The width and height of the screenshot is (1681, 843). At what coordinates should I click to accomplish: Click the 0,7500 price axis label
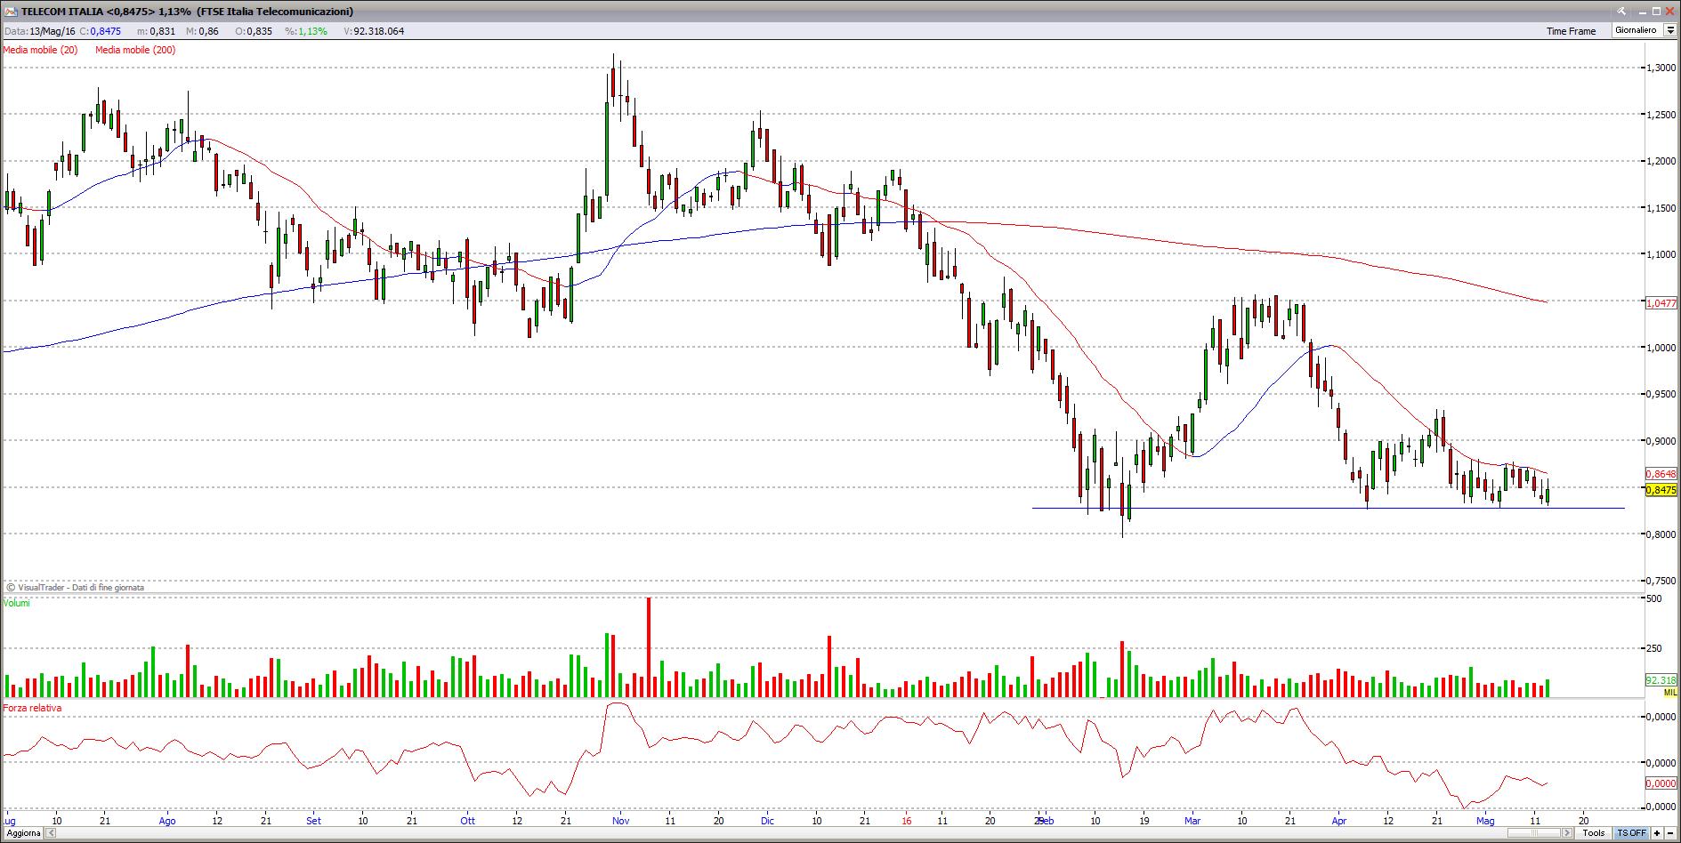pyautogui.click(x=1661, y=581)
